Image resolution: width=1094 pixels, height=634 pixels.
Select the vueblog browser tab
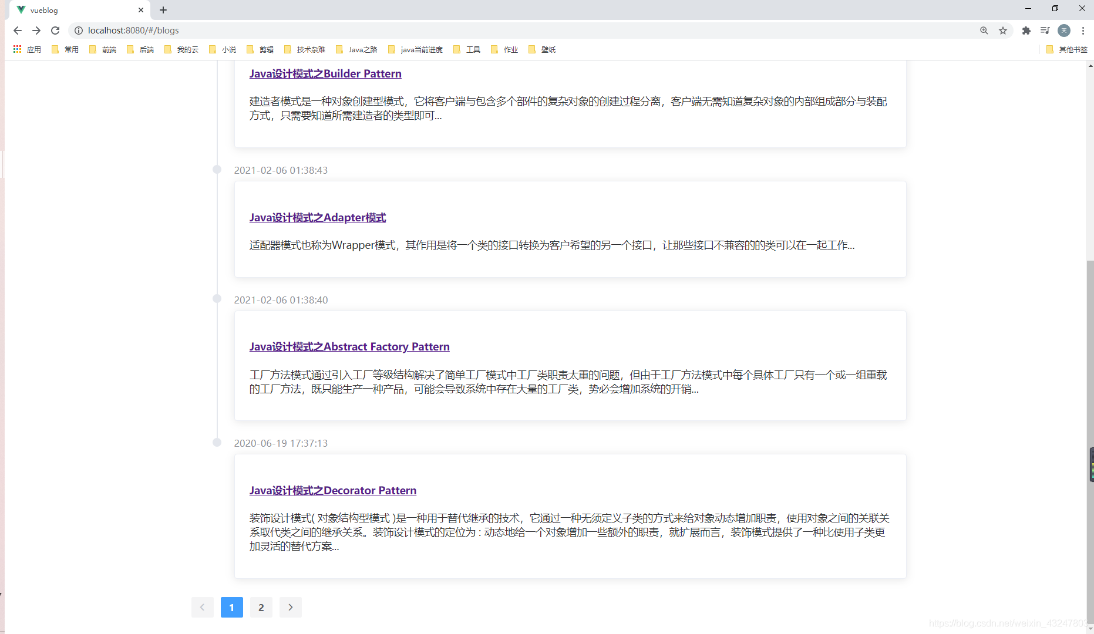coord(80,10)
